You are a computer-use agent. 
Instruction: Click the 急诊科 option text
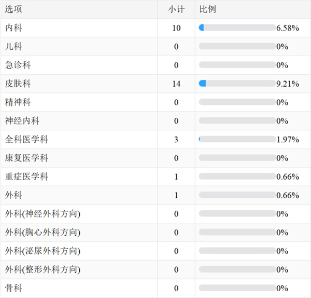pyautogui.click(x=18, y=65)
